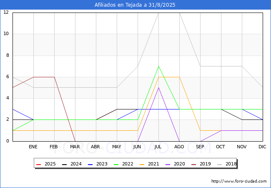This screenshot has width=271, height=188.
Task: Click the dark red 2019 point at FEB
Action: pos(55,77)
